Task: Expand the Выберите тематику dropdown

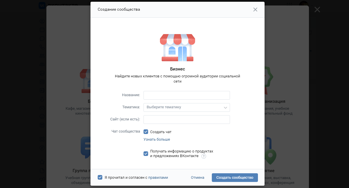Action: (x=187, y=107)
